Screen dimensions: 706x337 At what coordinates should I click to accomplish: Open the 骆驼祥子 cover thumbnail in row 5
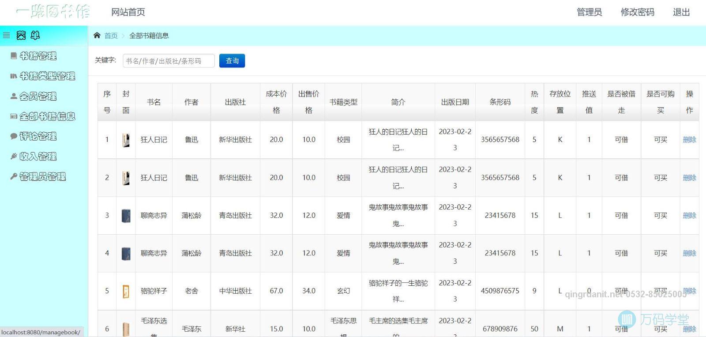126,291
